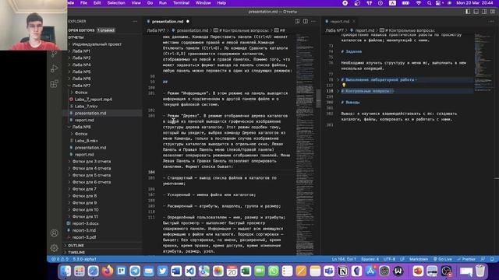Collapse the Лаба №7 folder

(x=81, y=86)
